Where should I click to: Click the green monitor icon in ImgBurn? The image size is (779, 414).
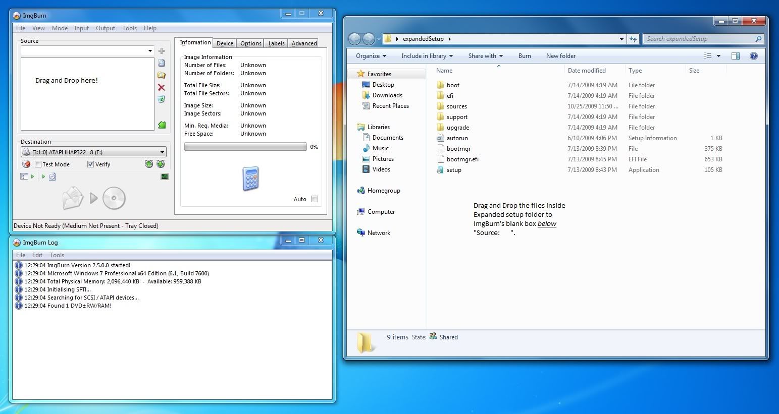pyautogui.click(x=165, y=176)
